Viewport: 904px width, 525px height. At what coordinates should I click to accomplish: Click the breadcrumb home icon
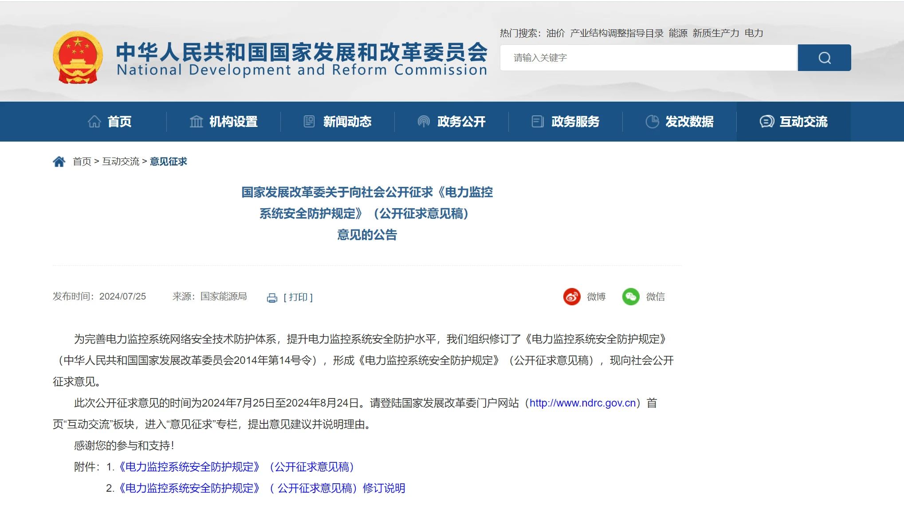click(59, 162)
